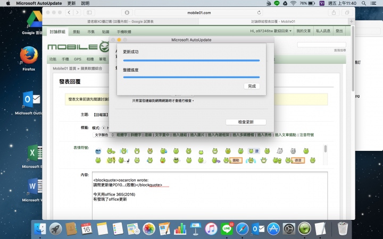Select the 模式 radio button
This screenshot has height=239, width=383.
(104, 128)
